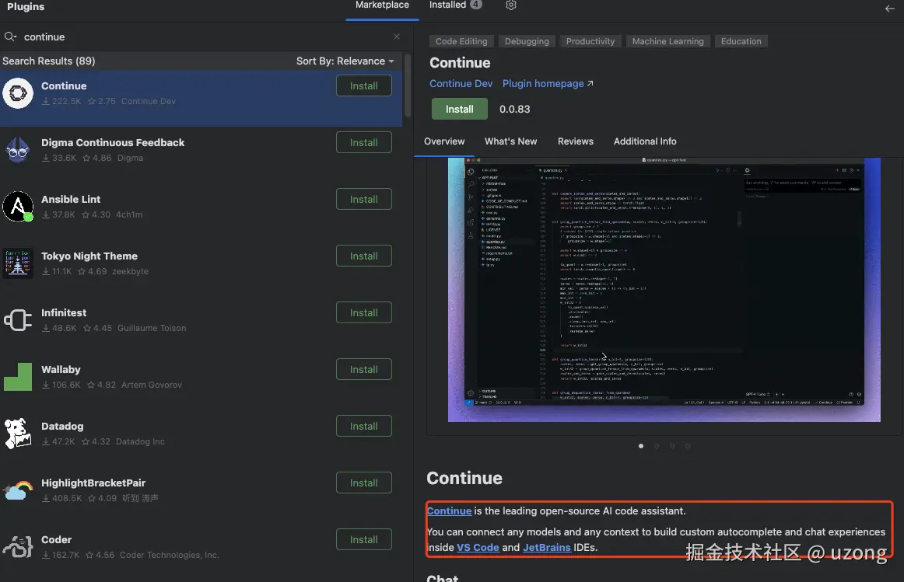
Task: Filter by the Machine Learning tag
Action: coord(667,41)
